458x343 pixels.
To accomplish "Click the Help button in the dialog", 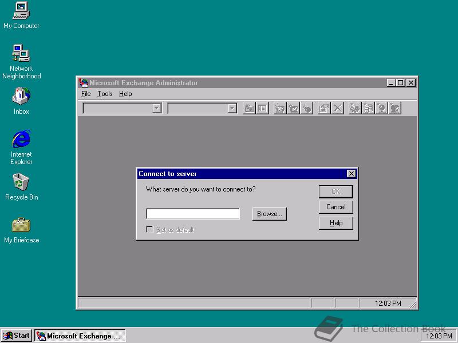I will (336, 223).
